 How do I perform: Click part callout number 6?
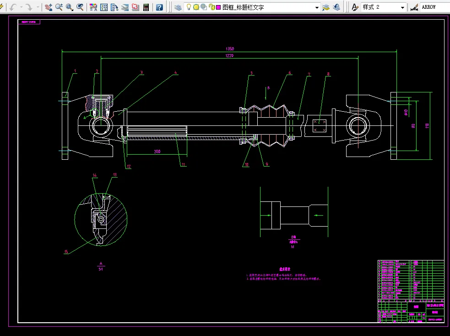coord(290,73)
